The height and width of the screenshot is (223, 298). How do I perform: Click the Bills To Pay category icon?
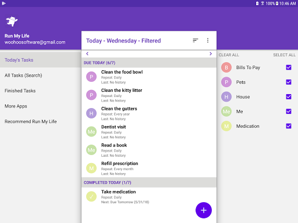tap(226, 67)
